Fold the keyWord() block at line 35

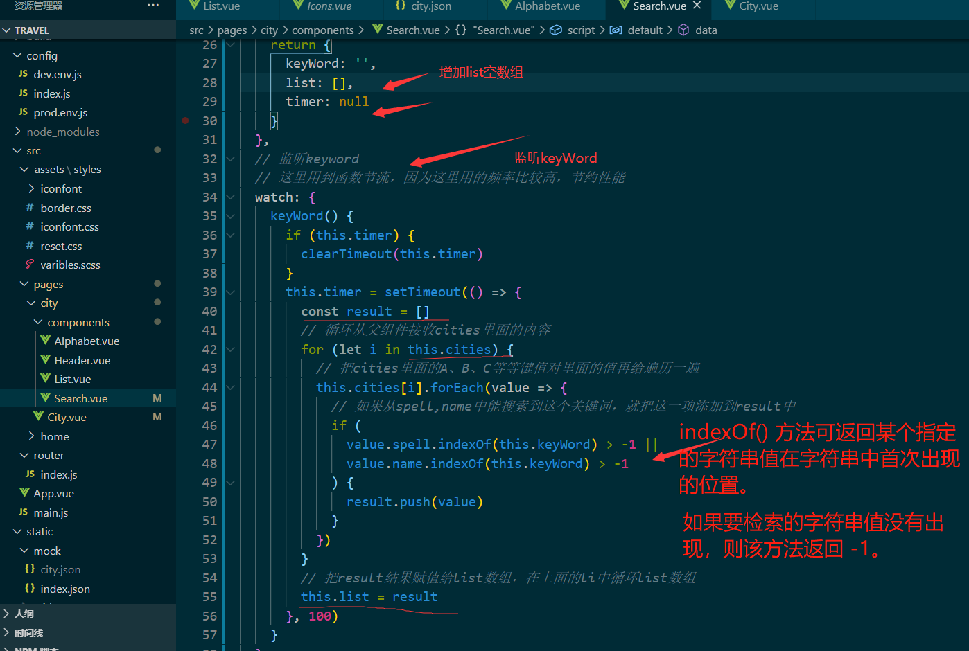[x=230, y=216]
